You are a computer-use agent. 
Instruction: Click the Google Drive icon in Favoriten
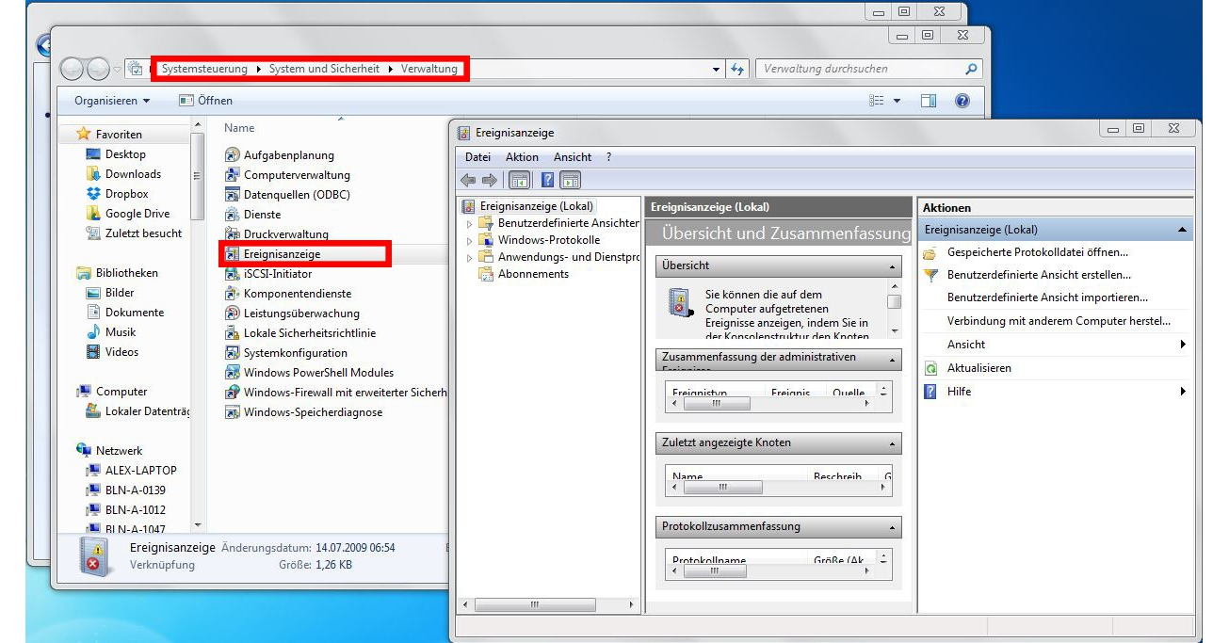pos(93,214)
